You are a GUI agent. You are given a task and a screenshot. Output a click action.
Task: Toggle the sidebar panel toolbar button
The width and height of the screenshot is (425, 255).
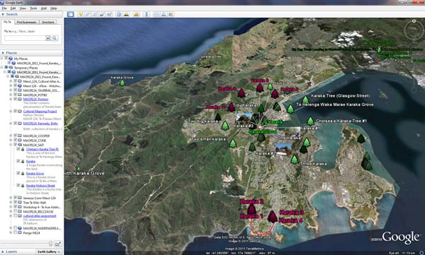(x=70, y=14)
